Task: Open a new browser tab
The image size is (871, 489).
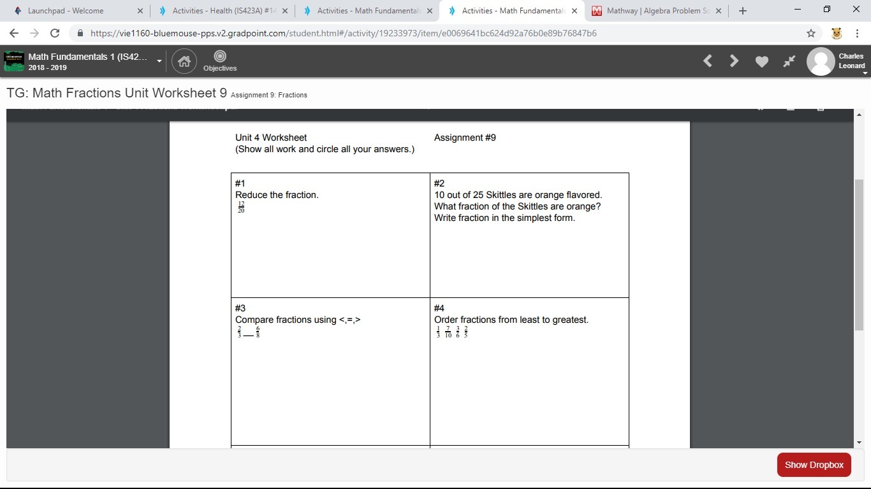Action: (x=743, y=11)
